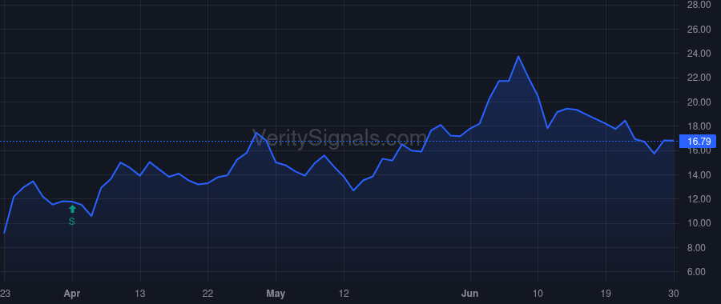721x304 pixels.
Task: Click the chart line peak near 24.00
Action: point(518,57)
